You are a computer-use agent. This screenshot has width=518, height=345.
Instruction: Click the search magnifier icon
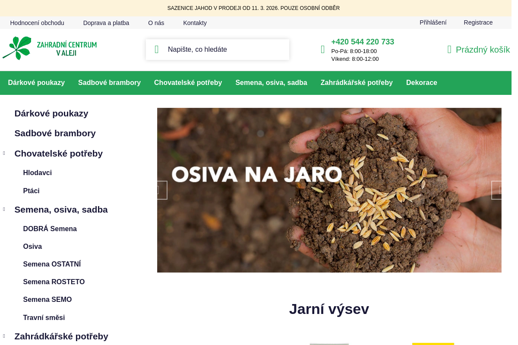point(156,49)
